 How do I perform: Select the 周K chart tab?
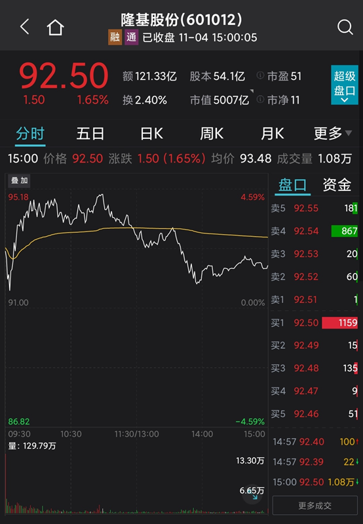click(212, 134)
